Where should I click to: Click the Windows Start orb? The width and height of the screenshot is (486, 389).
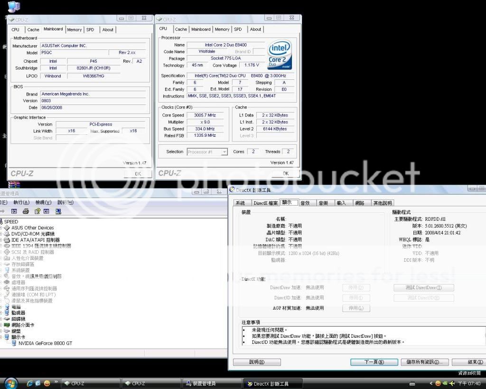click(11, 383)
